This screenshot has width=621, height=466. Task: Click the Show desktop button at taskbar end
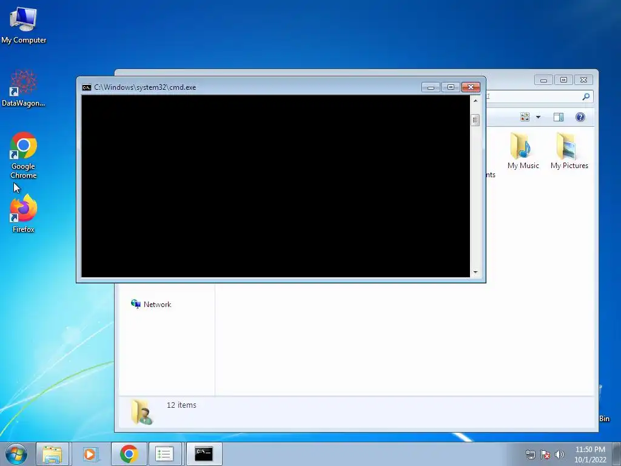(617, 454)
